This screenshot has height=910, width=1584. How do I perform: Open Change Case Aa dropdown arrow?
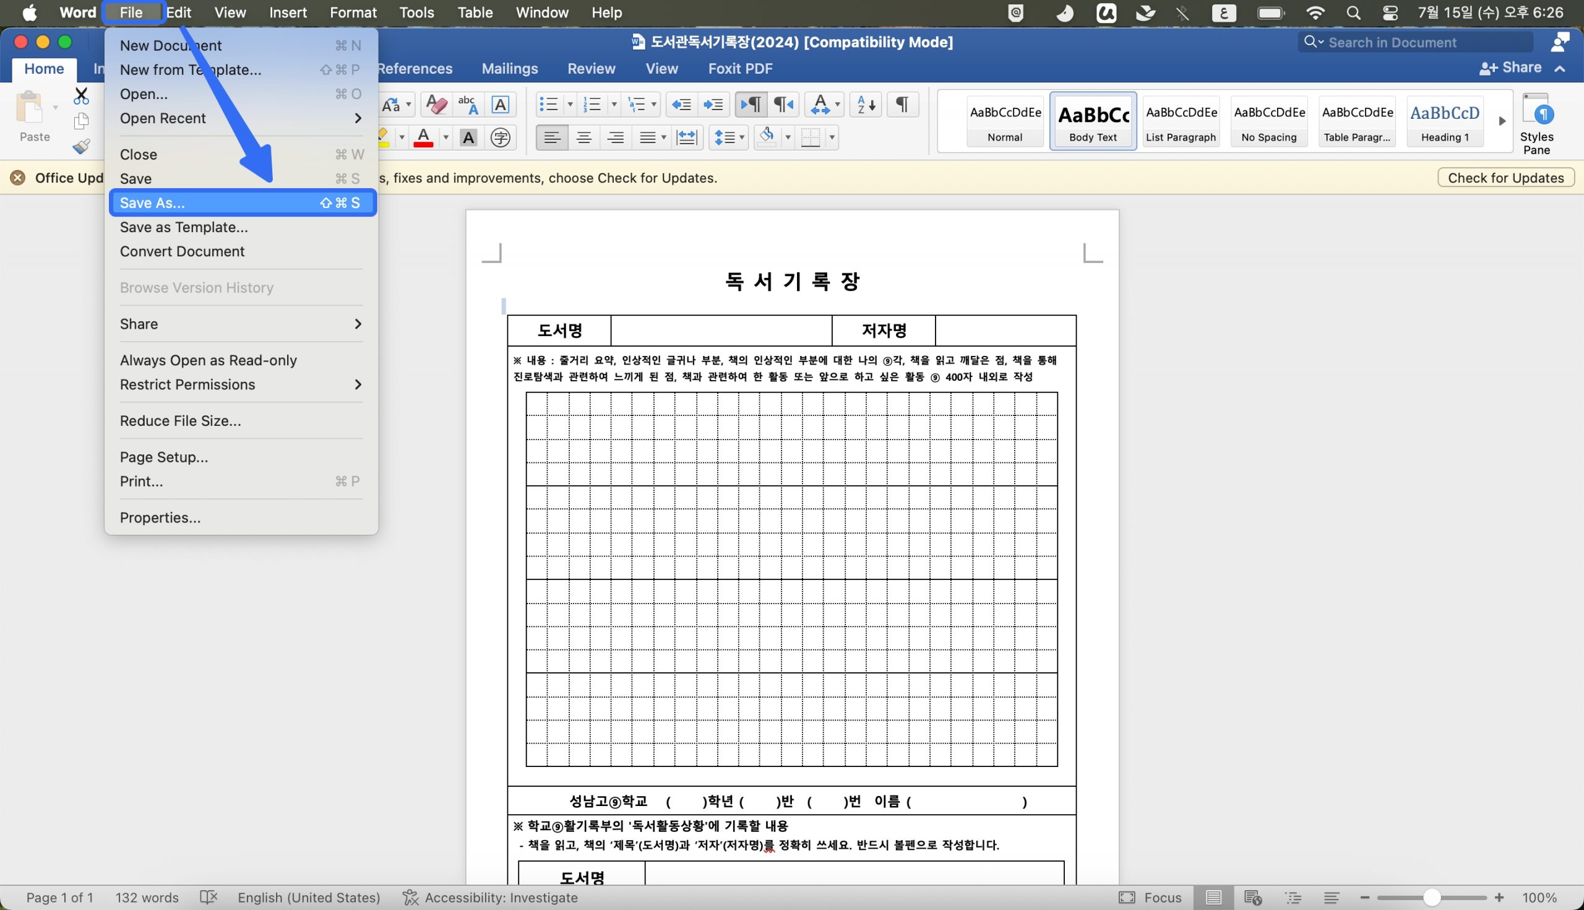pyautogui.click(x=408, y=105)
